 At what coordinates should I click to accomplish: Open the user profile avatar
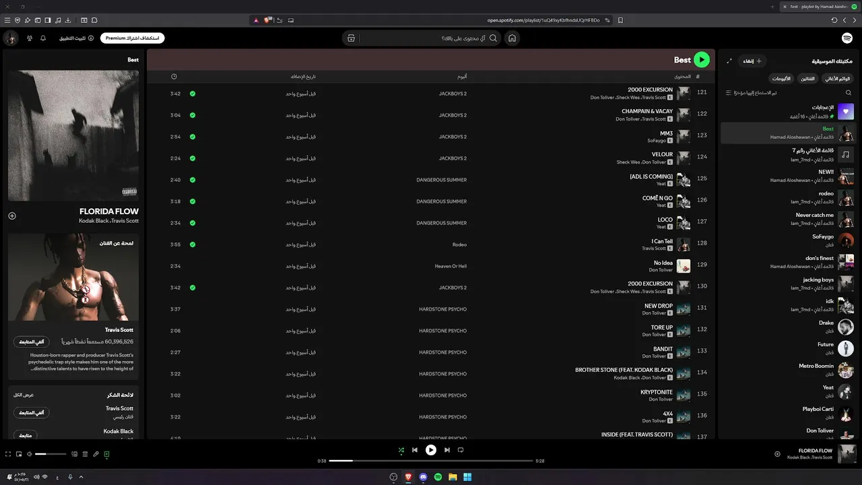coord(11,38)
